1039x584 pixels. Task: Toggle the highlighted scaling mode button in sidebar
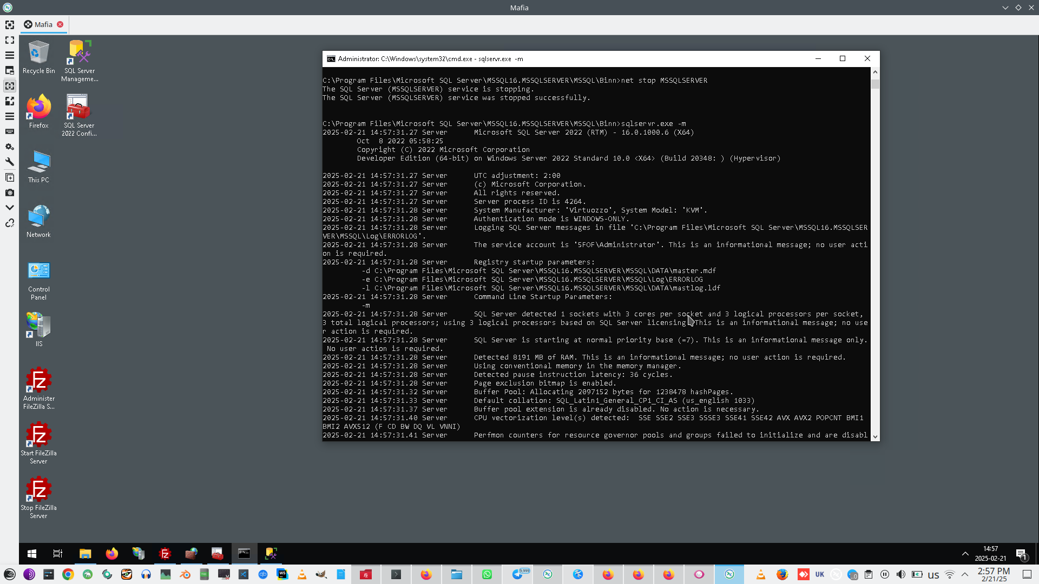[9, 86]
